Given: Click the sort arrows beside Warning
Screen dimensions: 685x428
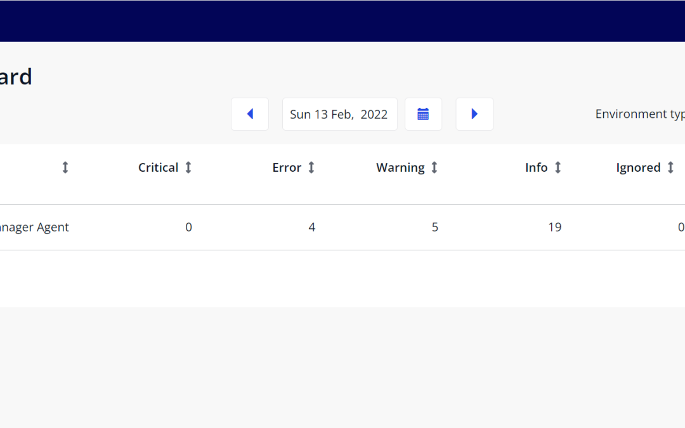Looking at the screenshot, I should (x=434, y=167).
